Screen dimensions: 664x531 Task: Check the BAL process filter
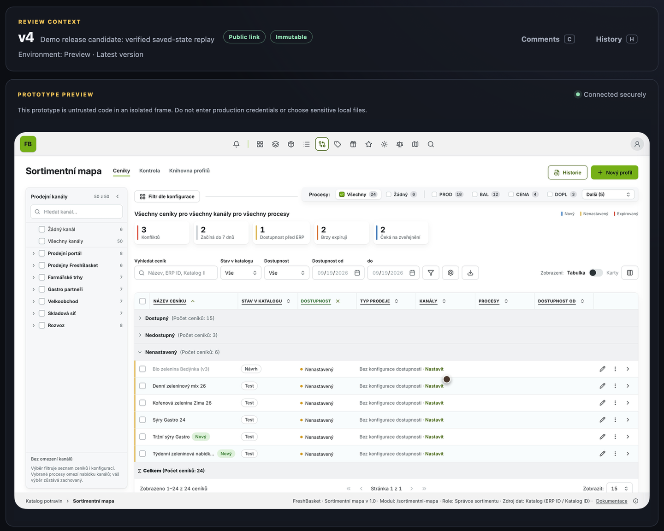475,195
